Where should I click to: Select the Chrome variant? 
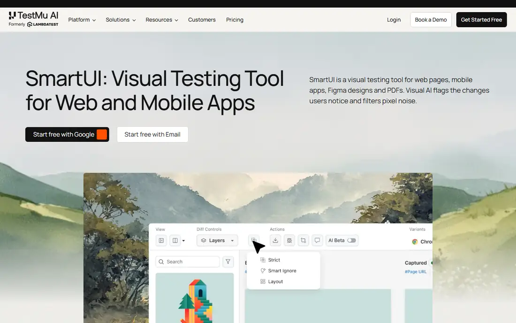click(422, 242)
